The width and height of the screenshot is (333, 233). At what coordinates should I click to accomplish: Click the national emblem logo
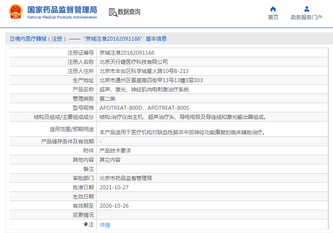tap(15, 11)
